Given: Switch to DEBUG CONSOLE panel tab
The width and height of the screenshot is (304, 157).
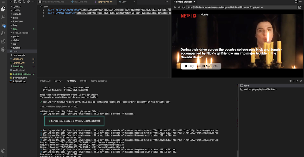Looking at the screenshot, I should pos(98,81).
